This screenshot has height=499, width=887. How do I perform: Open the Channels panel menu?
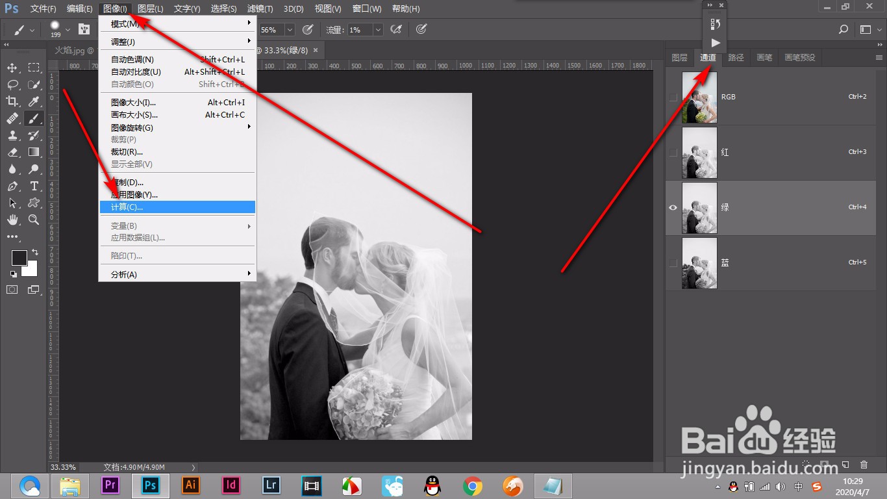(879, 57)
